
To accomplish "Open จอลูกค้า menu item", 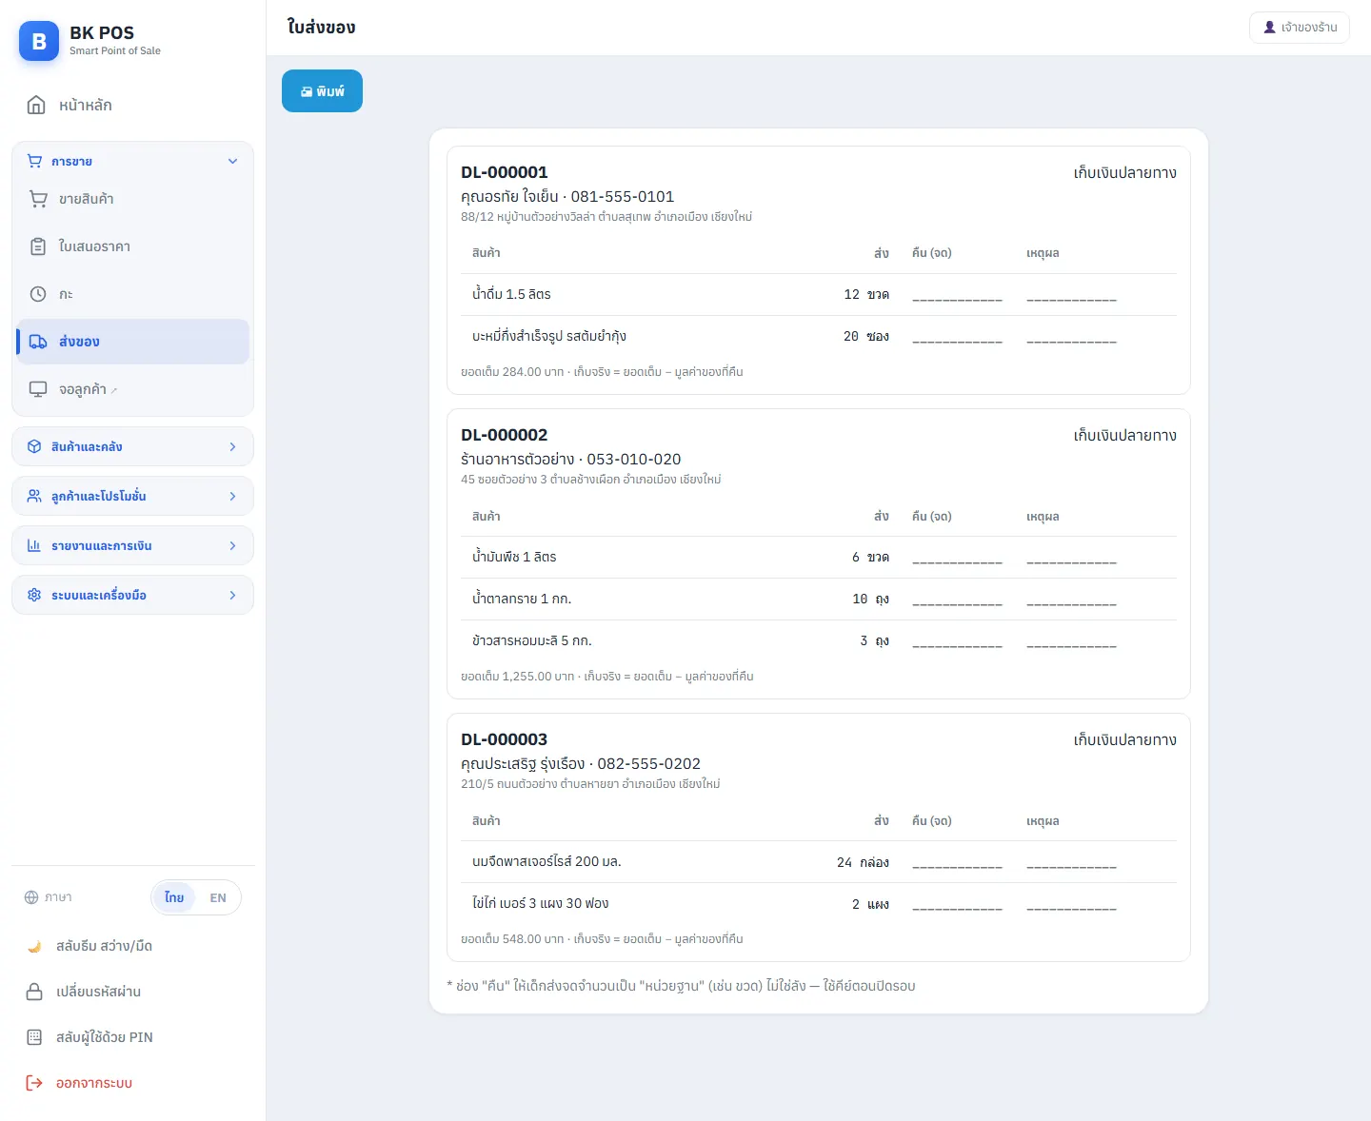I will [x=133, y=389].
